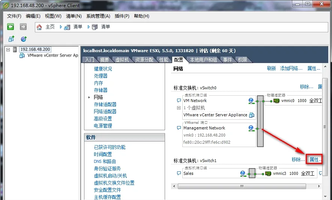The height and width of the screenshot is (200, 332).
Task: Click the vertical scrollbar thumb in network view
Action: click(x=325, y=127)
